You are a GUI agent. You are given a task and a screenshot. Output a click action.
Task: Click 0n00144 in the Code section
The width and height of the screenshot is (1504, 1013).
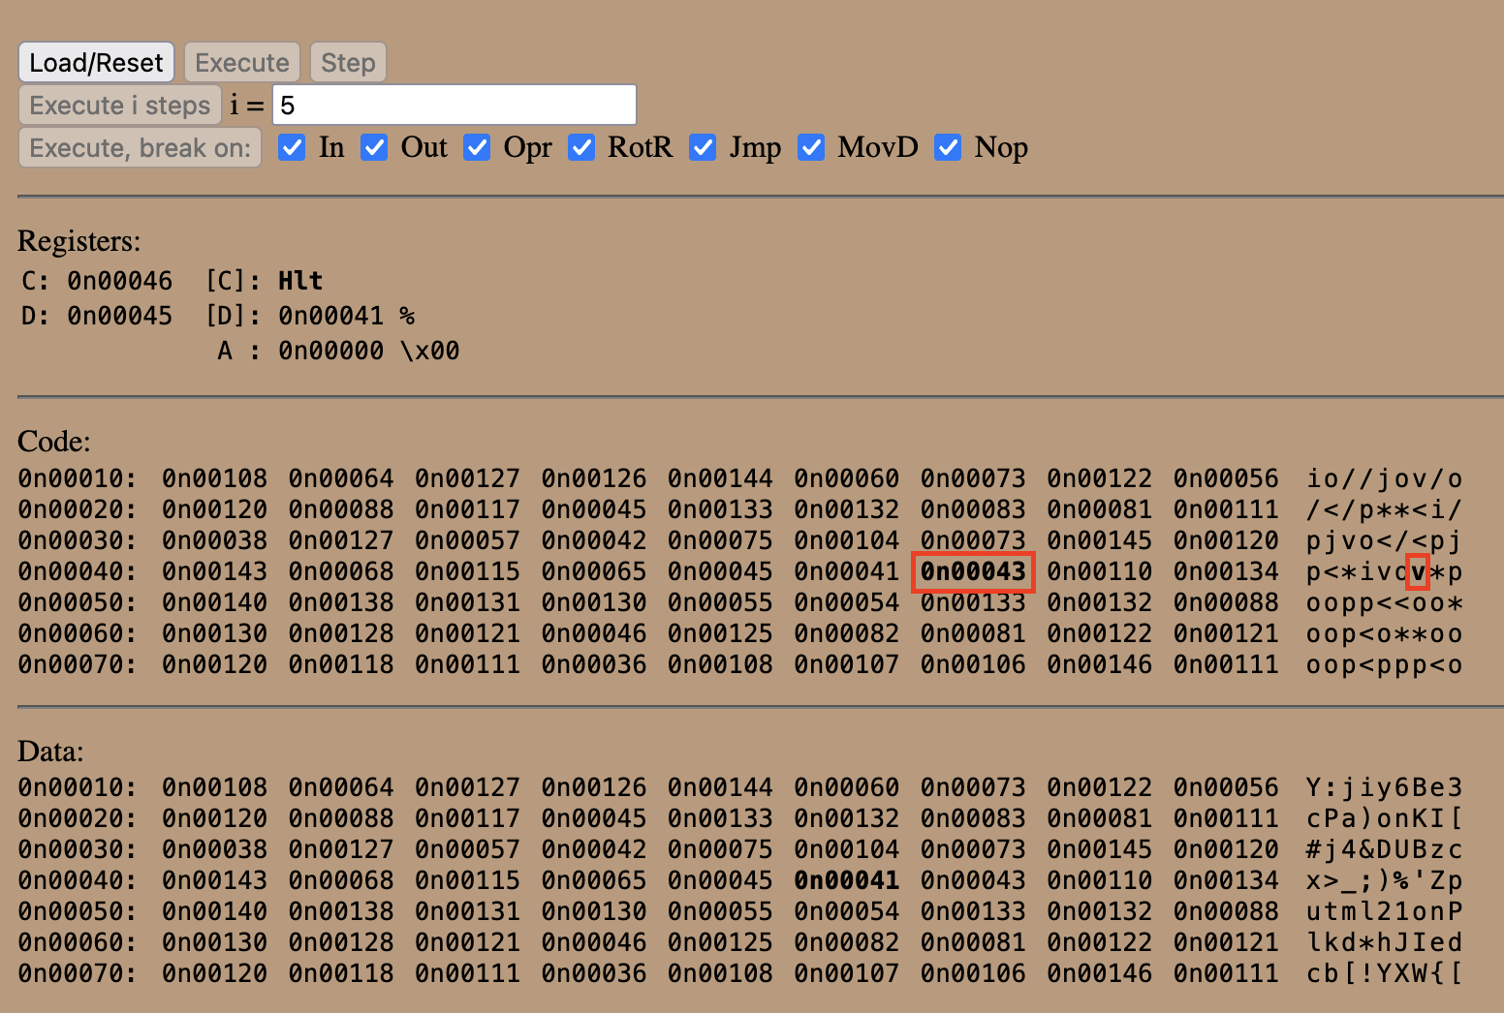[720, 478]
